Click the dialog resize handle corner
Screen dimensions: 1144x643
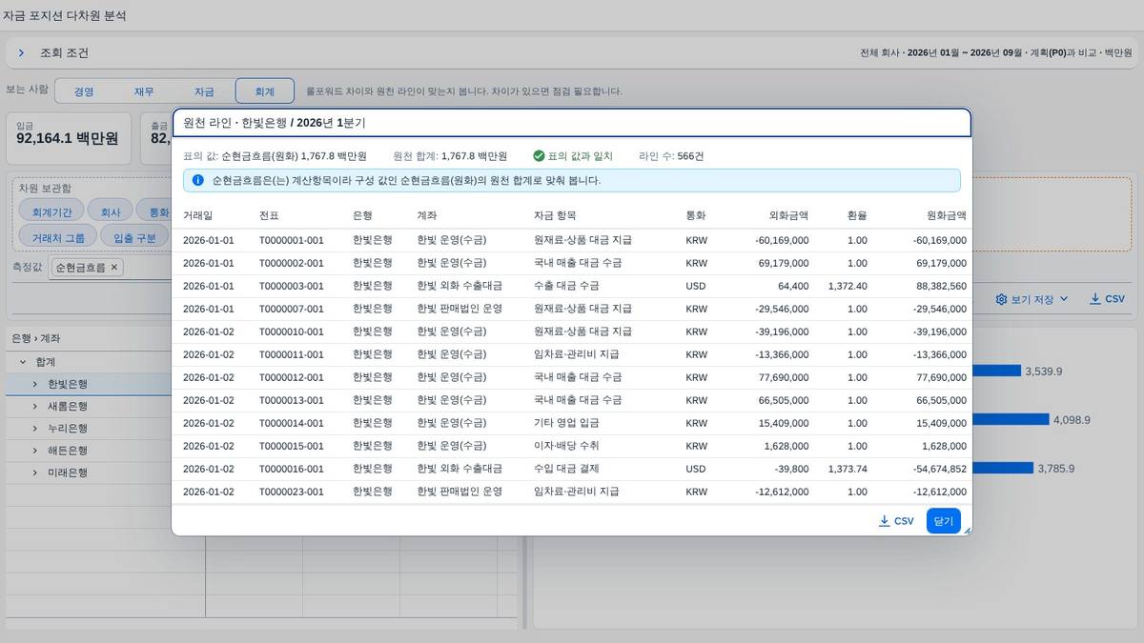click(967, 531)
